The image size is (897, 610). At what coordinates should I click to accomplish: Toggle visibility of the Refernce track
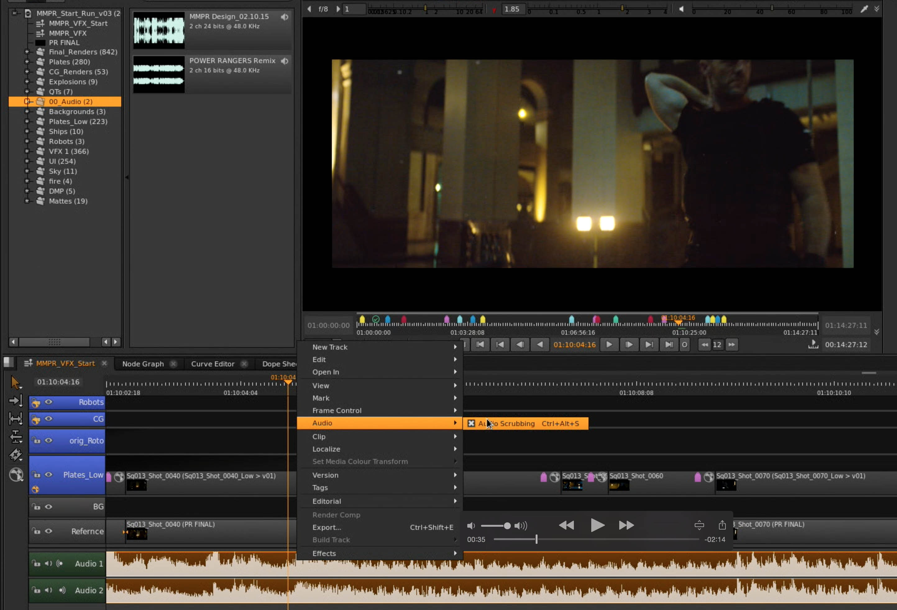[x=49, y=531]
